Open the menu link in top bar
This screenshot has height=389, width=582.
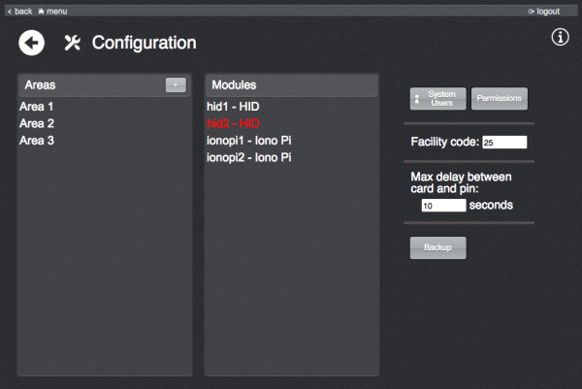52,11
